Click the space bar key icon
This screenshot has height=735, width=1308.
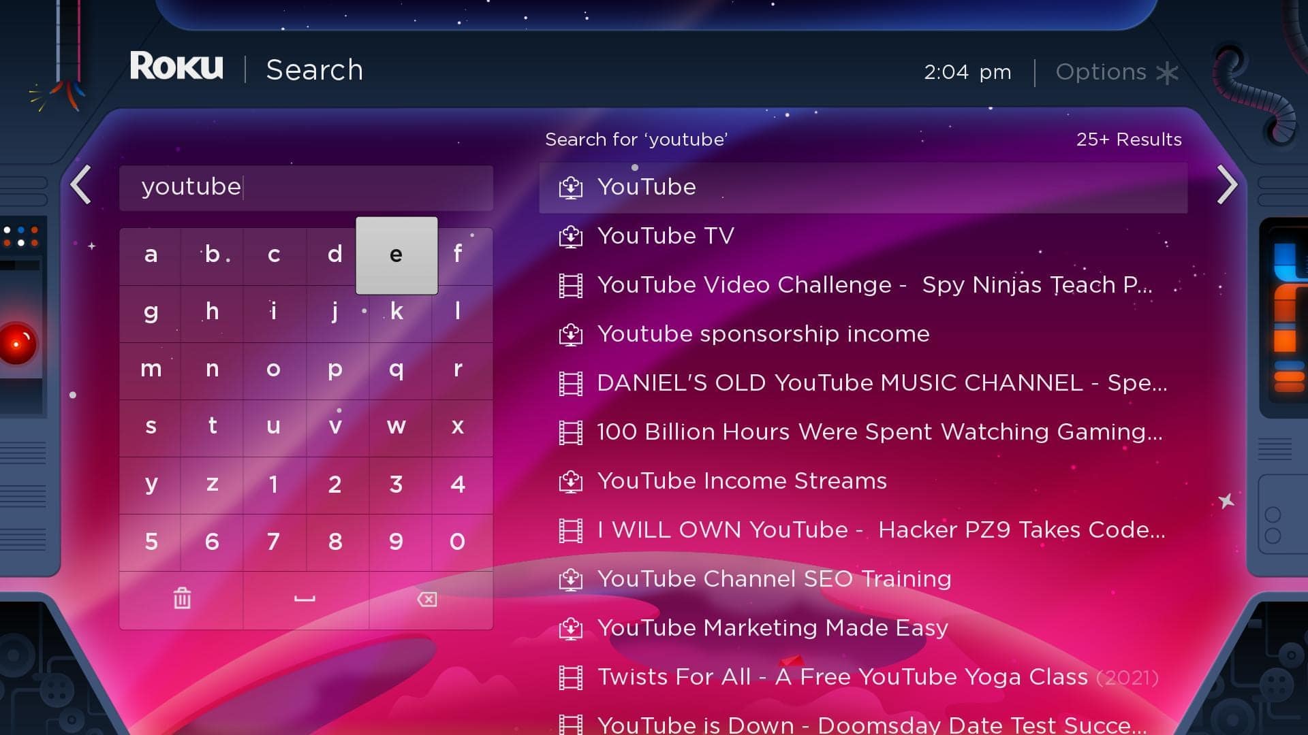point(305,599)
